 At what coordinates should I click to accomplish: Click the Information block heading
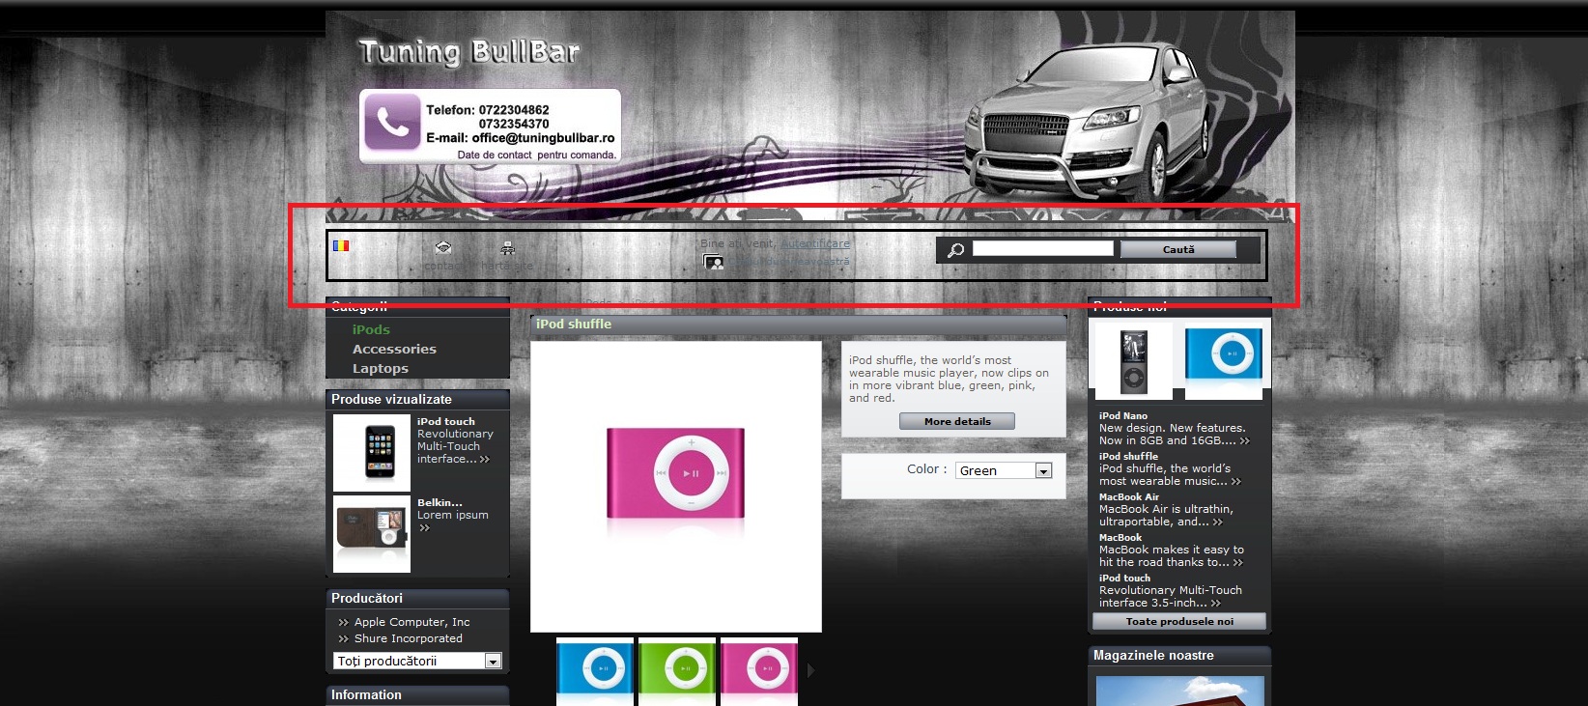point(366,695)
